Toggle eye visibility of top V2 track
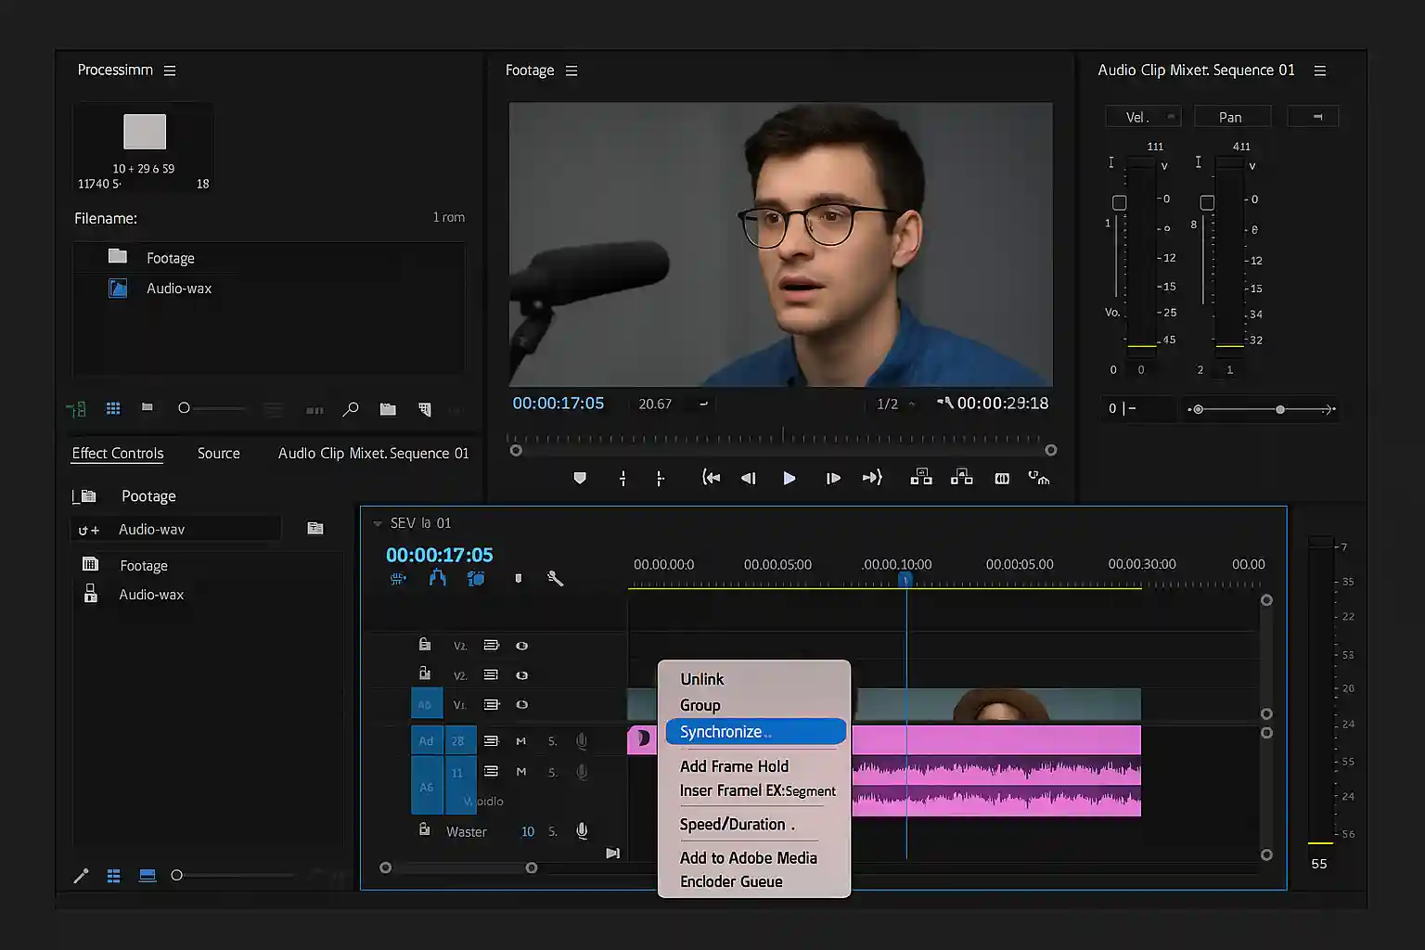The width and height of the screenshot is (1425, 950). point(521,646)
